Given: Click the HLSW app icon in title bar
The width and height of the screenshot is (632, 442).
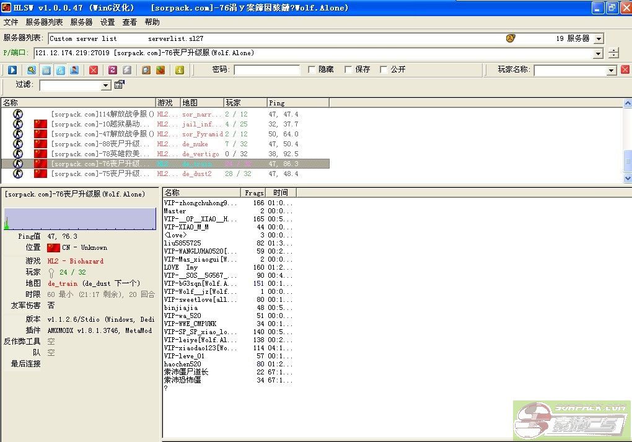Looking at the screenshot, I should (6, 7).
